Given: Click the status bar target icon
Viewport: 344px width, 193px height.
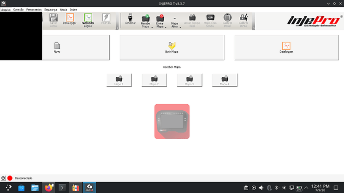Looking at the screenshot, I should pos(3,178).
